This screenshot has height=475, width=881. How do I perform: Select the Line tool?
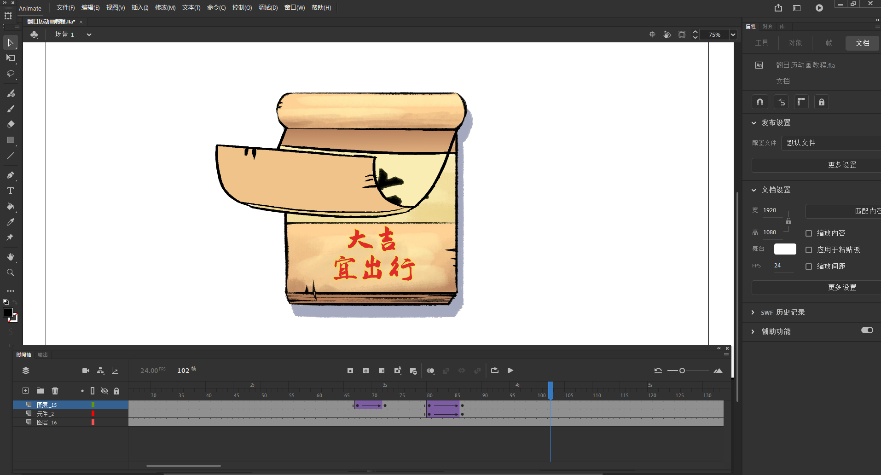[11, 156]
